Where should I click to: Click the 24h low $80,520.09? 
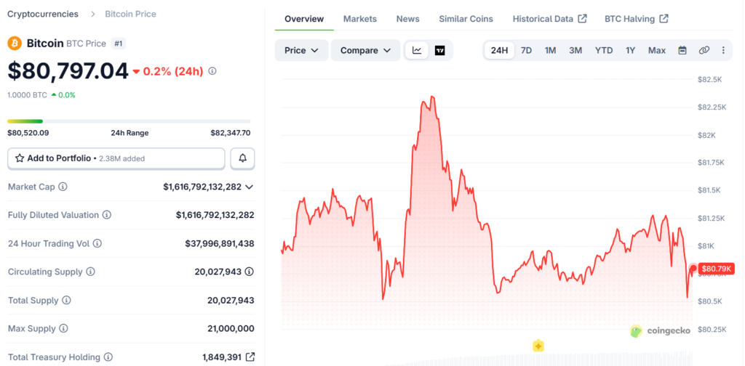coord(28,133)
